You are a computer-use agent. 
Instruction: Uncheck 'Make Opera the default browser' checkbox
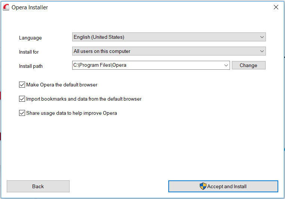22,85
